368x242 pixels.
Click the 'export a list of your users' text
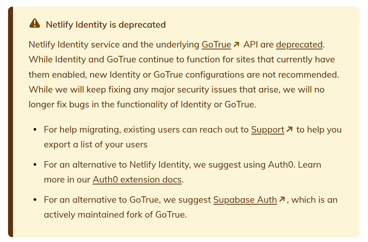[x=96, y=144]
